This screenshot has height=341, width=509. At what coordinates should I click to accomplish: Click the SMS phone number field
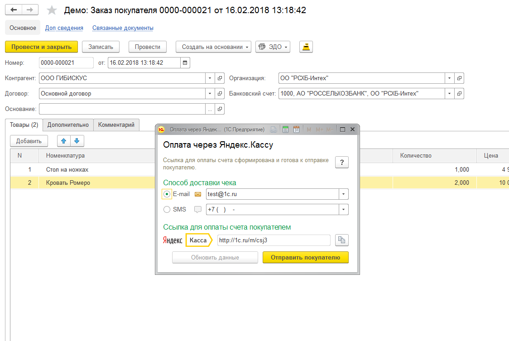coord(272,210)
